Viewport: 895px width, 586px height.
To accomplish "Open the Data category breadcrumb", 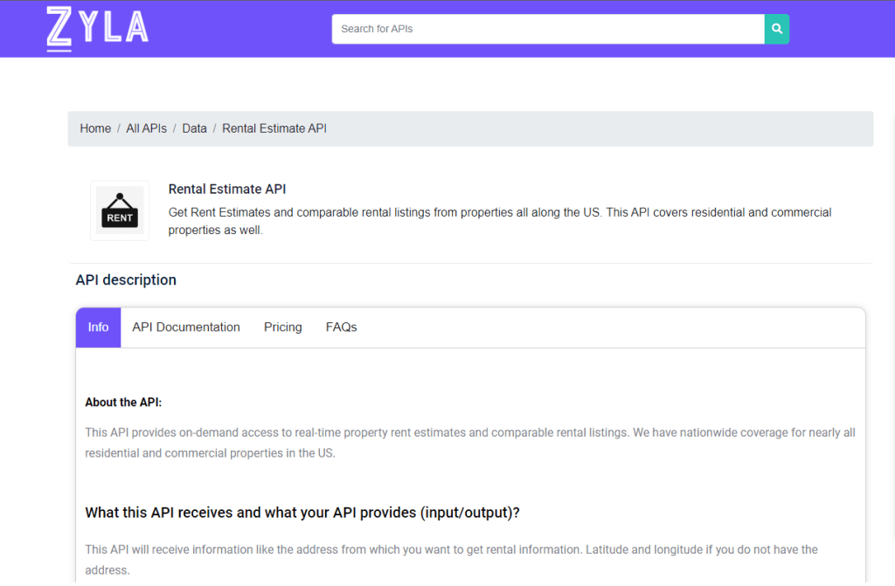I will (x=194, y=128).
